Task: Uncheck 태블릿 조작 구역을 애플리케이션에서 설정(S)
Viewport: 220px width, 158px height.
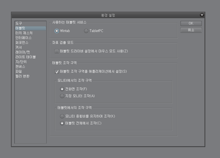Action: click(x=57, y=72)
